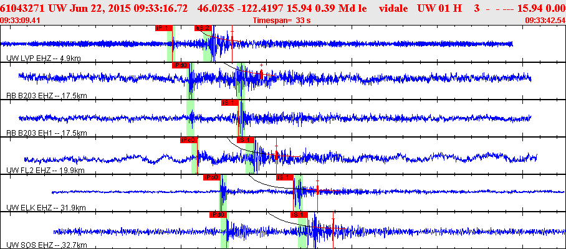
Task: Click the iS 1 pick flag on ELK trace
Action: (285, 177)
